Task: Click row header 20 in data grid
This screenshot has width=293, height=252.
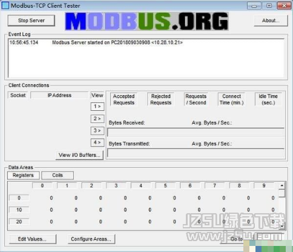Action: click(19, 222)
